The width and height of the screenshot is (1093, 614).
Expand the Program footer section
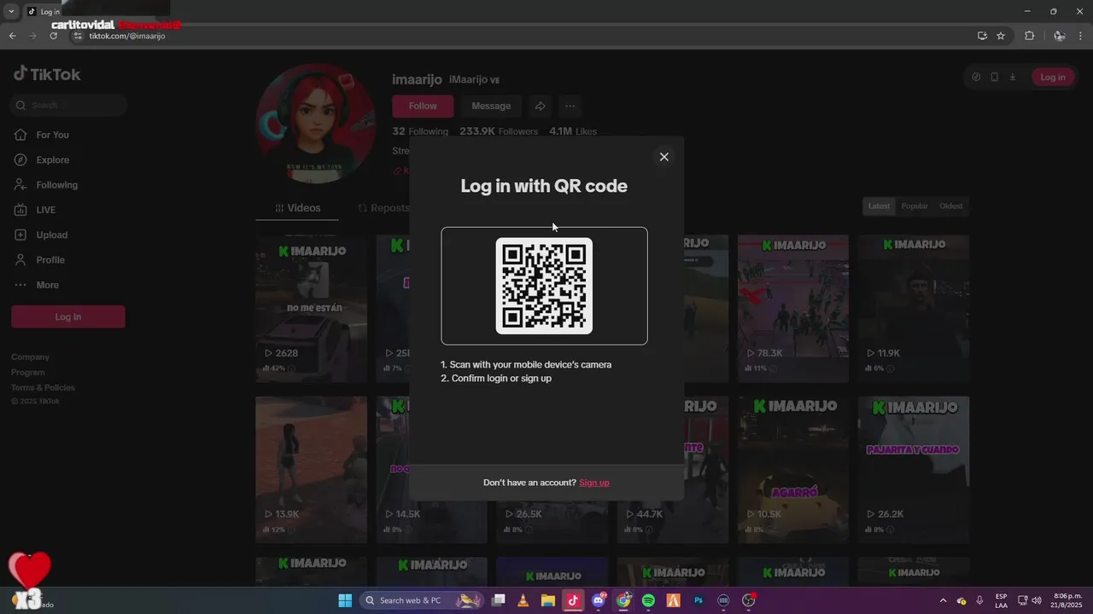coord(27,372)
